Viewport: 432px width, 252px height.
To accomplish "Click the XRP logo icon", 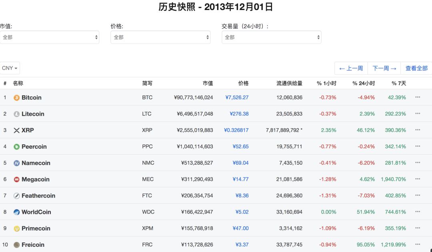I will [16, 130].
